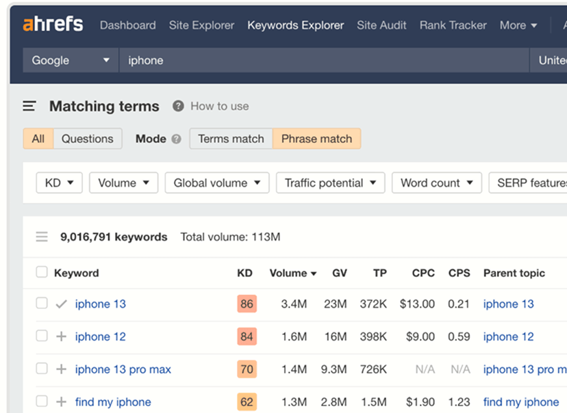Screen dimensions: 567x413
Task: Open the SERP features filter dropdown
Action: (528, 183)
